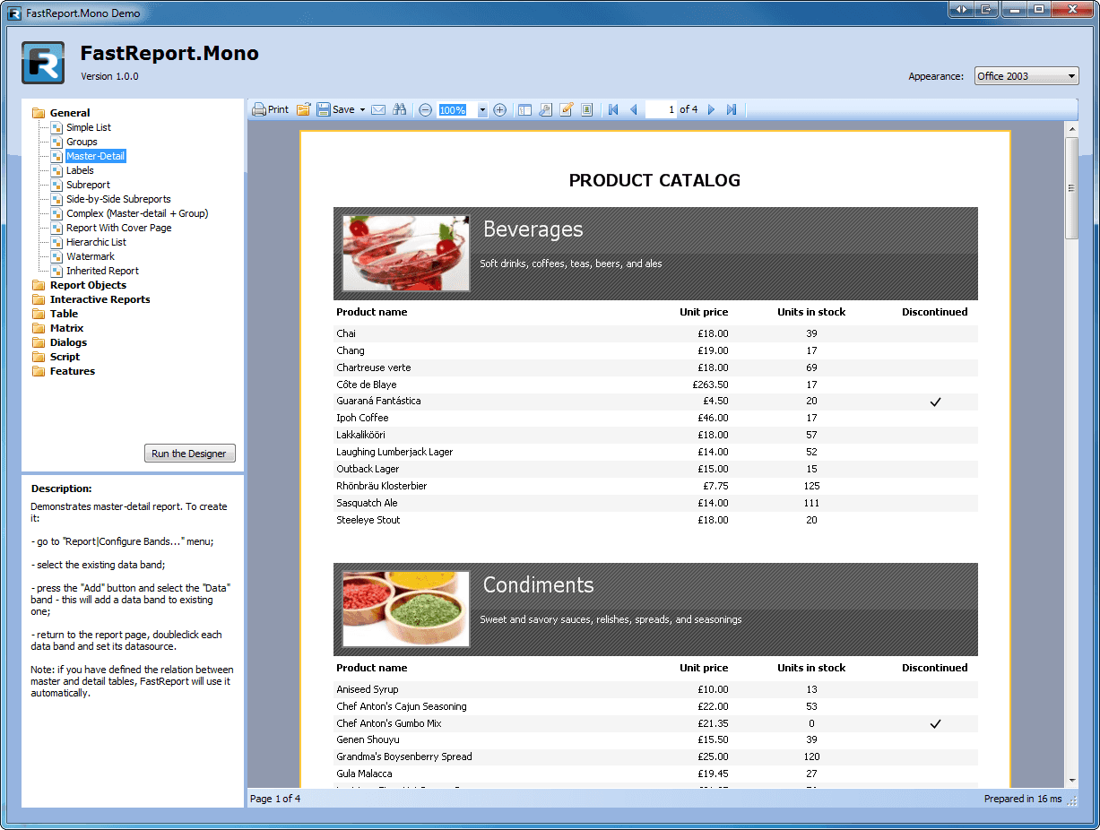Click 'Prepared in 16 ms' status text
This screenshot has width=1100, height=830.
click(x=1023, y=799)
